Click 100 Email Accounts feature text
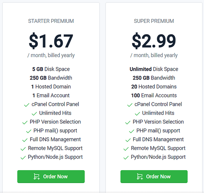Screen dimensions: 204x193 tap(154, 95)
